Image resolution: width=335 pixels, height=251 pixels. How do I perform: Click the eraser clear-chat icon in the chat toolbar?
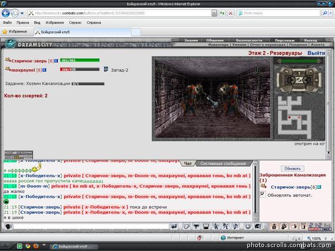pos(186,226)
